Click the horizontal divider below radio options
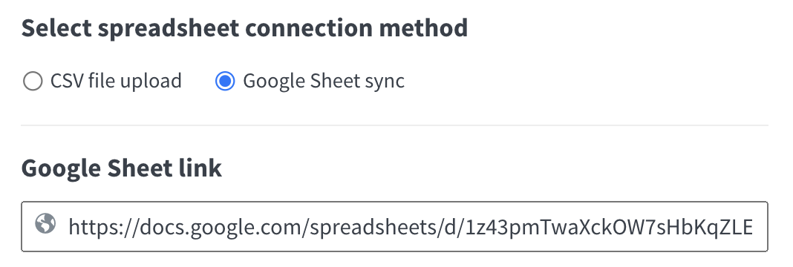Viewport: 793px width, 267px height. pos(394,125)
